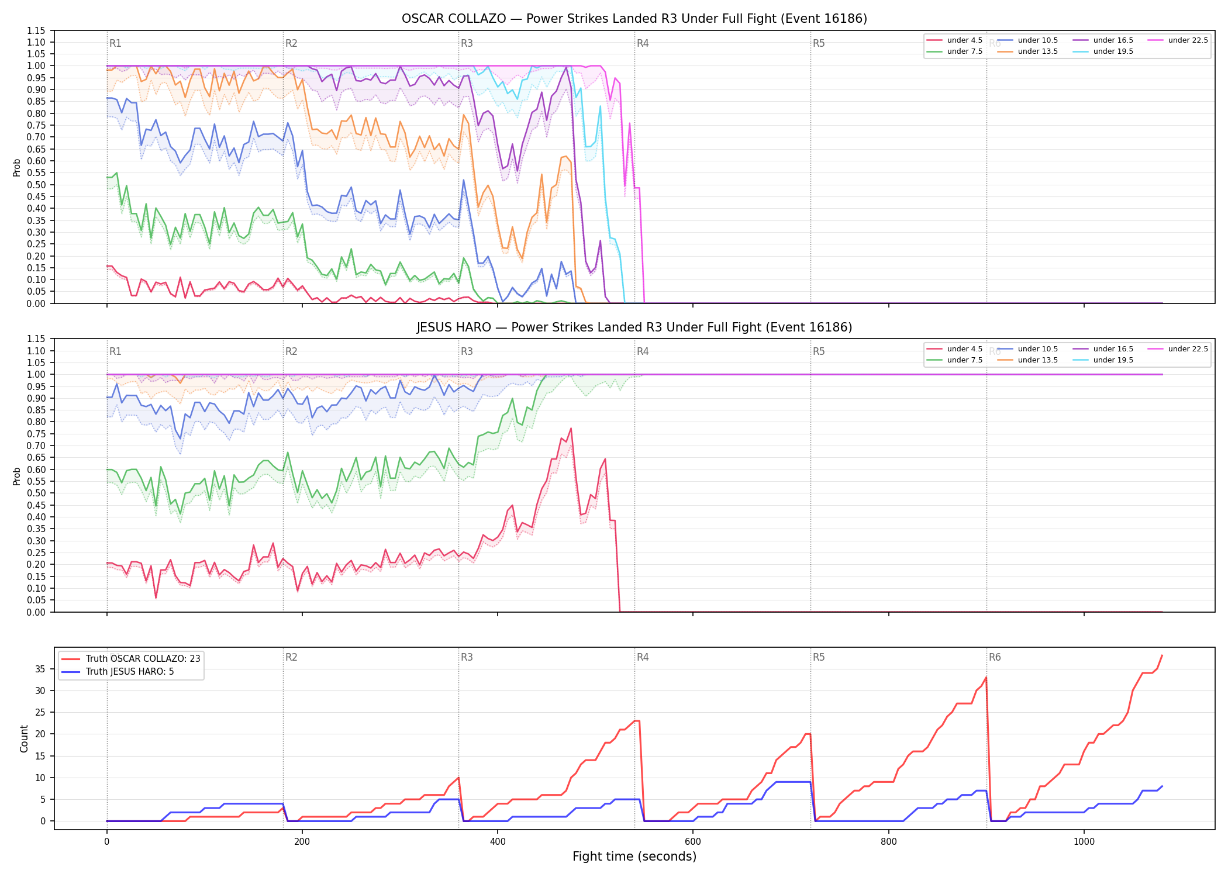Click R4 round marker in Oscar Collazo chart

pos(643,43)
